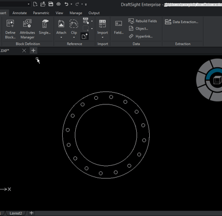Click the PDF underlay layers icon
This screenshot has height=216, width=222.
point(86,21)
